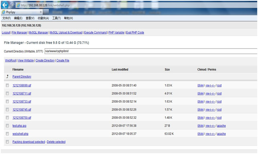Open file test.php.jpg
The image size is (258, 154).
click(x=19, y=126)
